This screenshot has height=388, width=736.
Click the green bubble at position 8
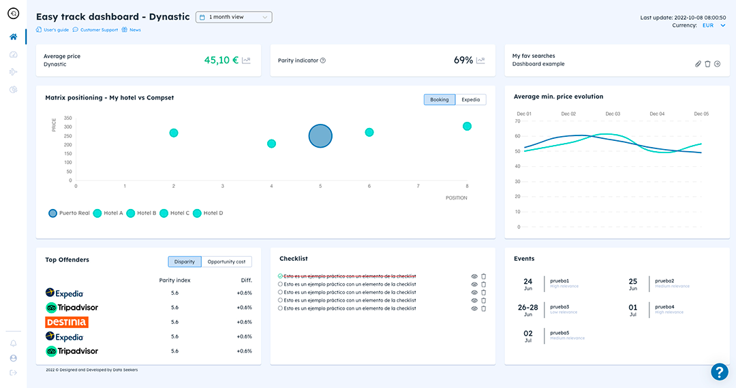467,126
